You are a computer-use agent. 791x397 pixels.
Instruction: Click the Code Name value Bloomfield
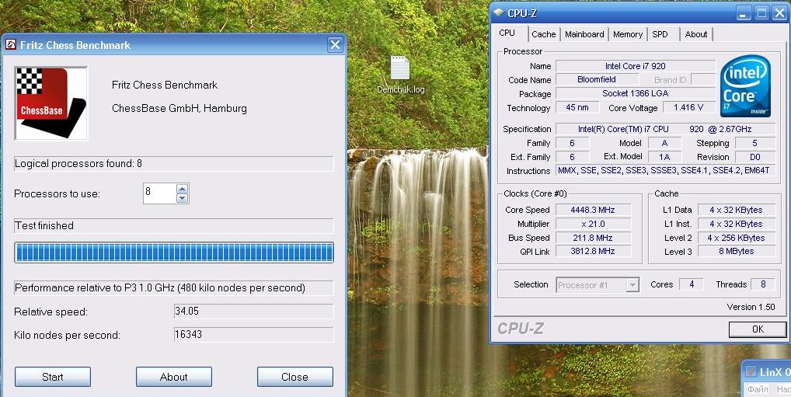597,80
